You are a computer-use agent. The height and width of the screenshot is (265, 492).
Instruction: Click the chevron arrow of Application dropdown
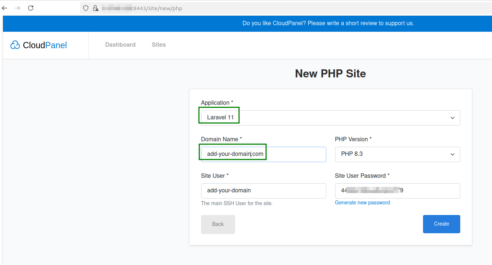tap(453, 118)
